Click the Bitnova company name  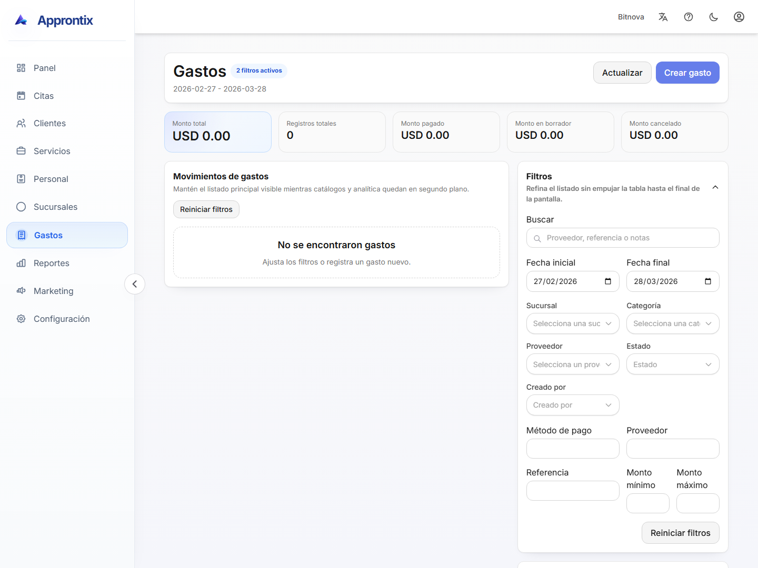pyautogui.click(x=631, y=17)
